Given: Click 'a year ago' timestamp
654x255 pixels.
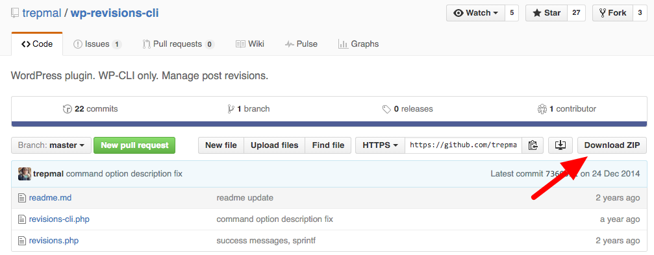Looking at the screenshot, I should pyautogui.click(x=620, y=219).
